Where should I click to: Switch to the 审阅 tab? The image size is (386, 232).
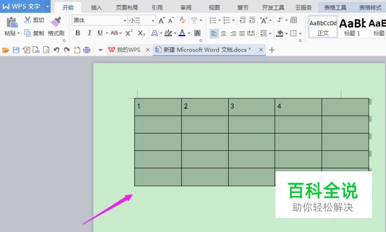[186, 8]
